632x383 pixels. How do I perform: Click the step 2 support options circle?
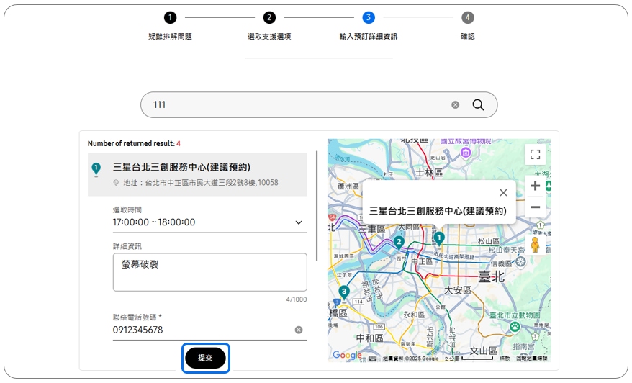pos(269,17)
